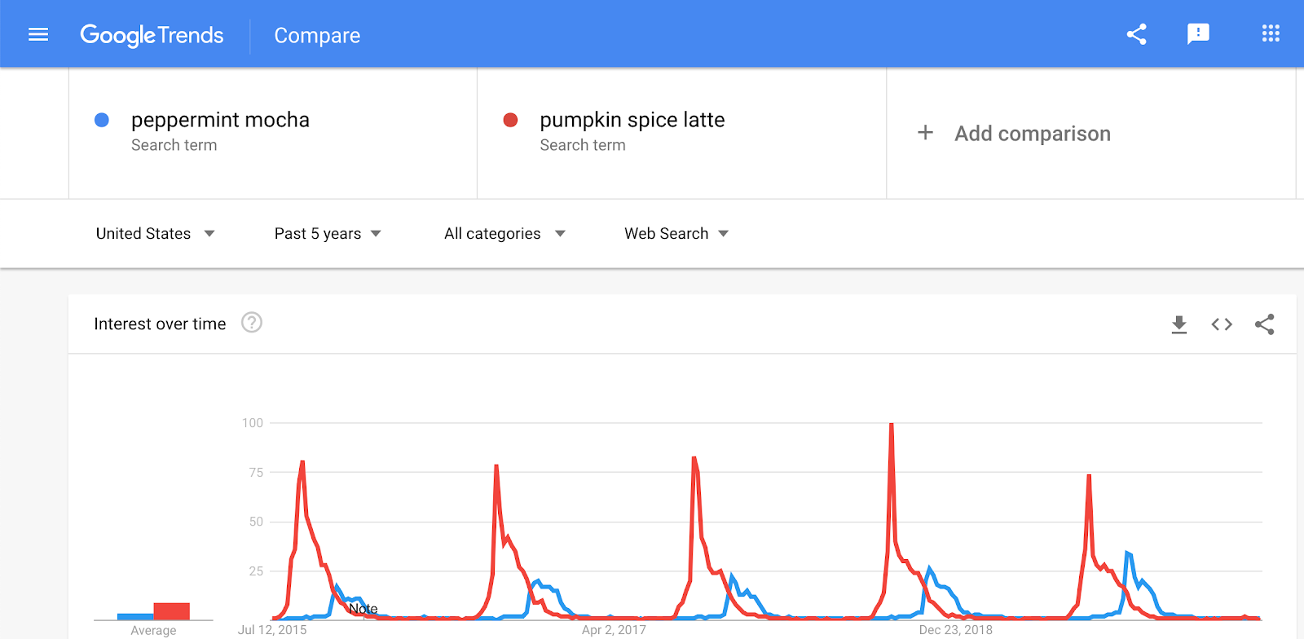Edit the pumpkin spice latte term
Viewport: 1304px width, 639px height.
pyautogui.click(x=632, y=121)
